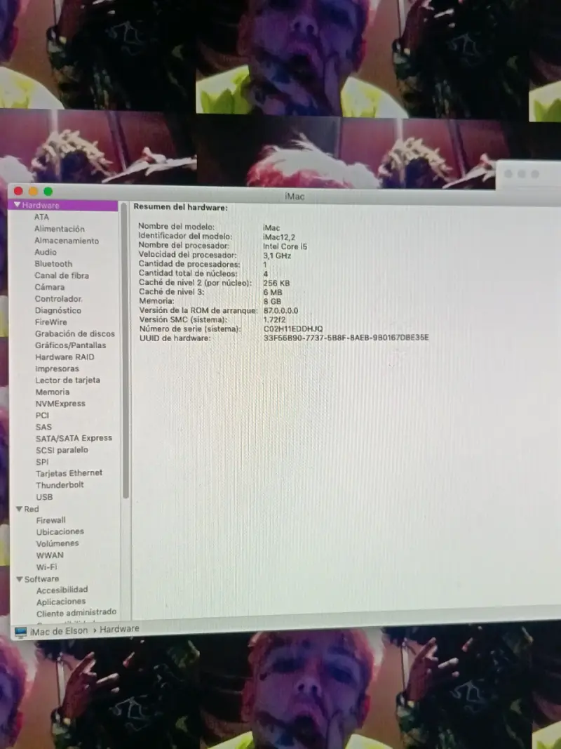Click 'Hardware' in the path bar
Image resolution: width=561 pixels, height=749 pixels.
[119, 629]
